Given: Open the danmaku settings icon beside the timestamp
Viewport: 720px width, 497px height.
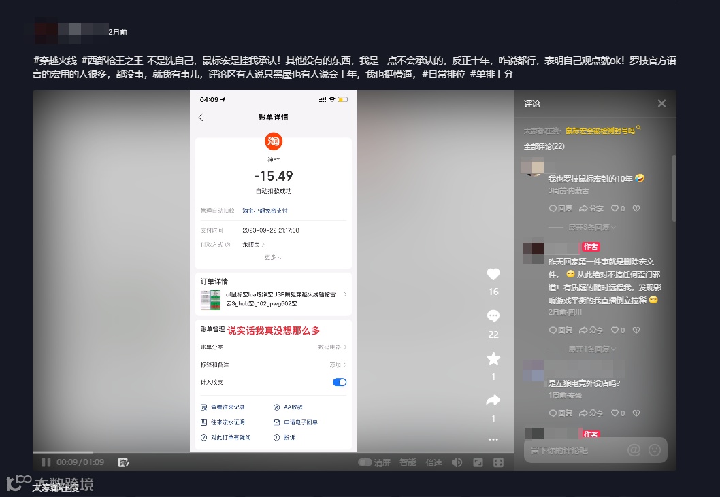Looking at the screenshot, I should click(x=124, y=462).
